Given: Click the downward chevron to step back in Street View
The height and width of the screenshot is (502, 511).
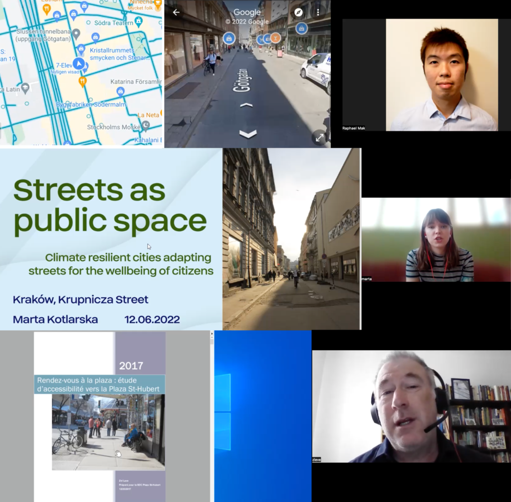Looking at the screenshot, I should [247, 133].
